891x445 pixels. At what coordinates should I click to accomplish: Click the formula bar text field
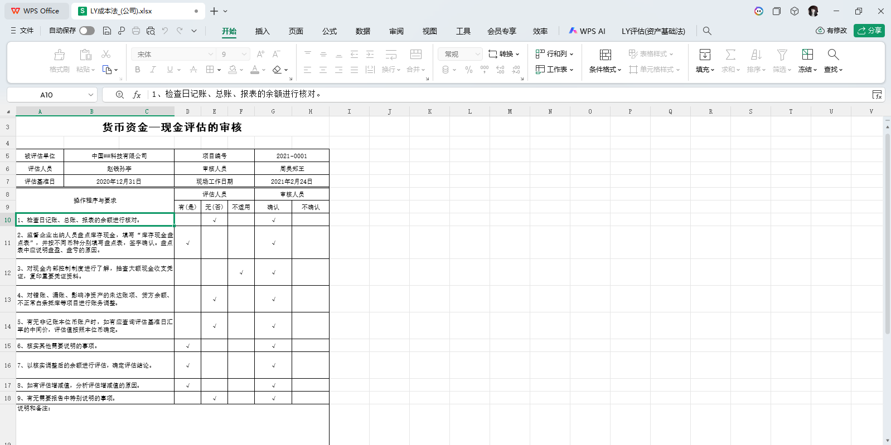pyautogui.click(x=507, y=95)
